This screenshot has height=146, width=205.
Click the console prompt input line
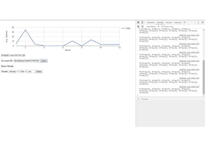pyautogui.click(x=170, y=95)
